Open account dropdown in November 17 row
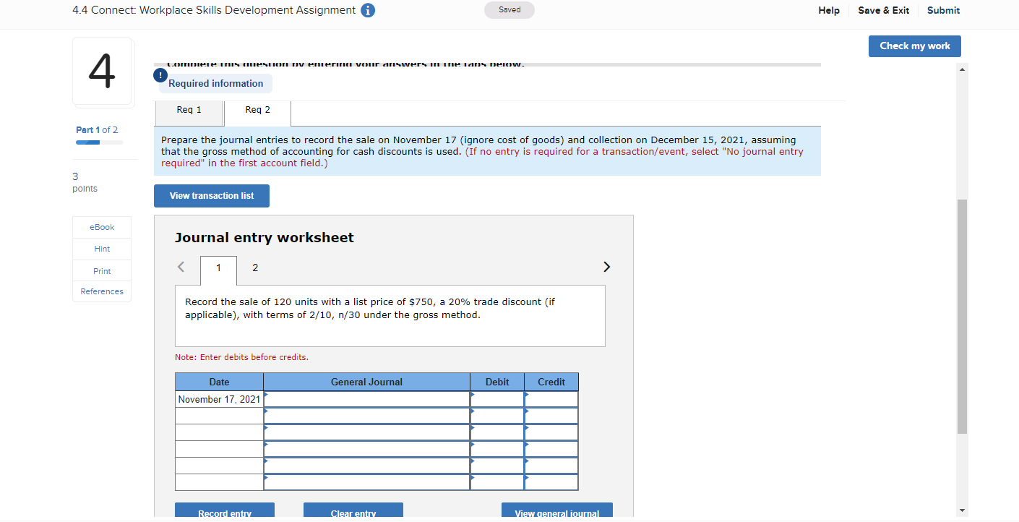 tap(366, 399)
